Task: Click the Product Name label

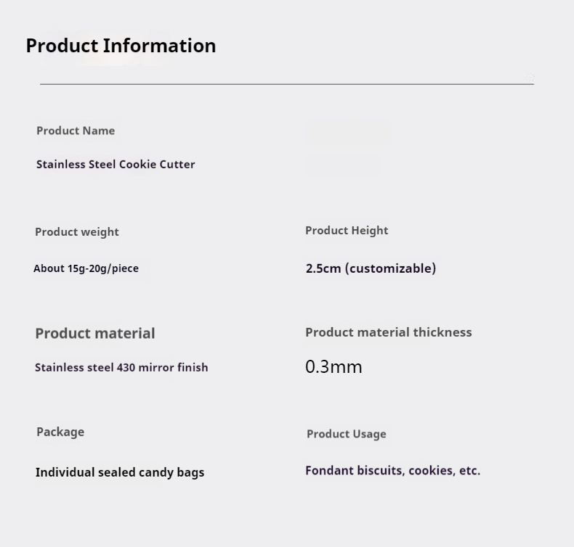Action: [x=76, y=131]
